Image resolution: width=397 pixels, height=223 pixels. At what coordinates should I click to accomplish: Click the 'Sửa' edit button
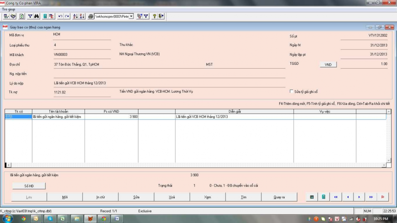point(136,197)
